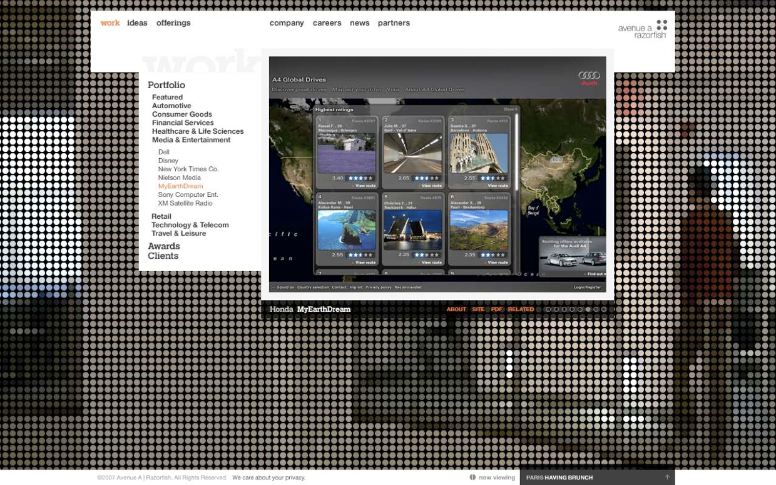Select the XM Satellite Radio client
Screen dimensions: 776x485
coord(185,203)
